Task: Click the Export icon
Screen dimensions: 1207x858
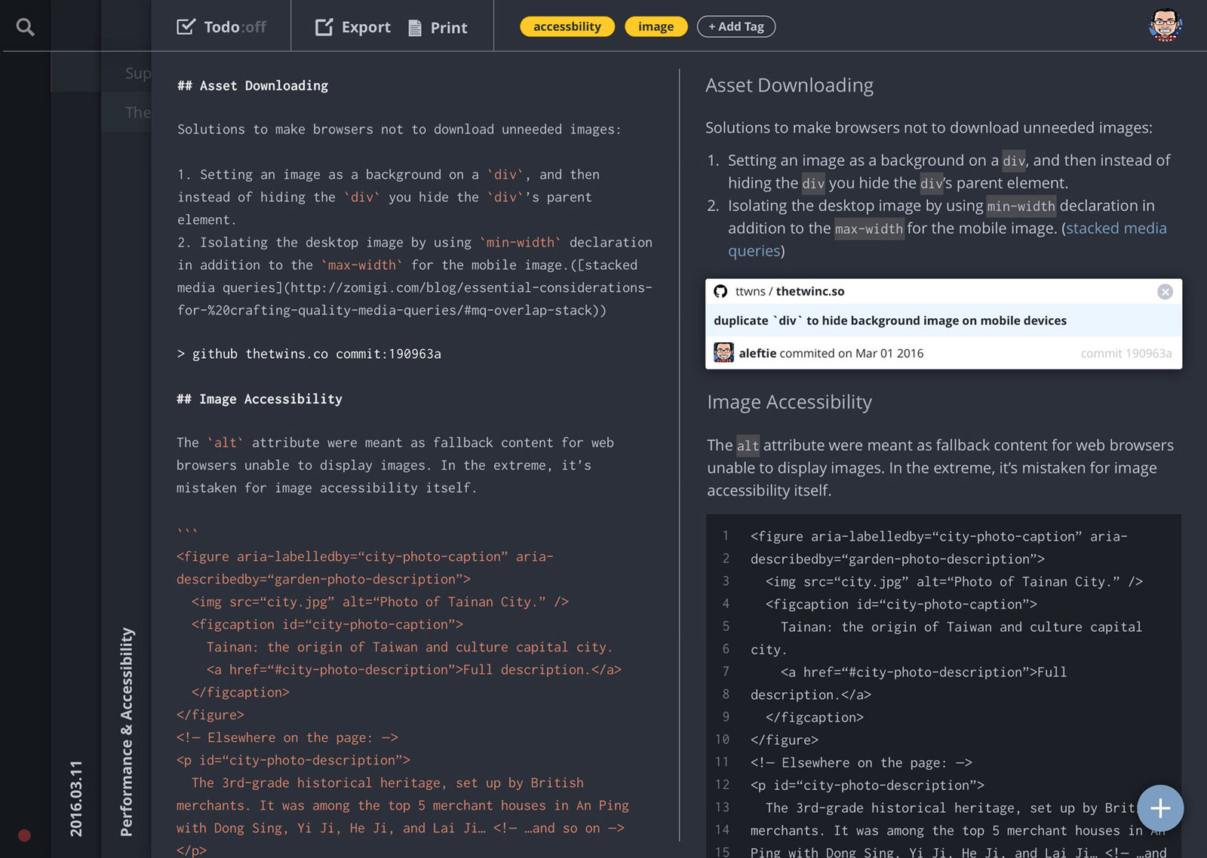Action: (324, 27)
